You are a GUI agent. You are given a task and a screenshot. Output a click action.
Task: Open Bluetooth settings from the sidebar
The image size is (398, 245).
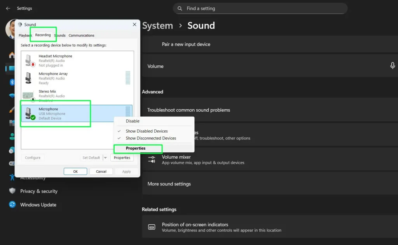pos(11,82)
